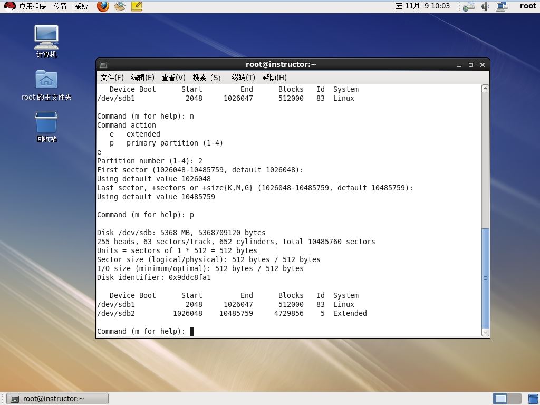Click the terminal title bar text
Screen dimensions: 540x405
[281, 64]
